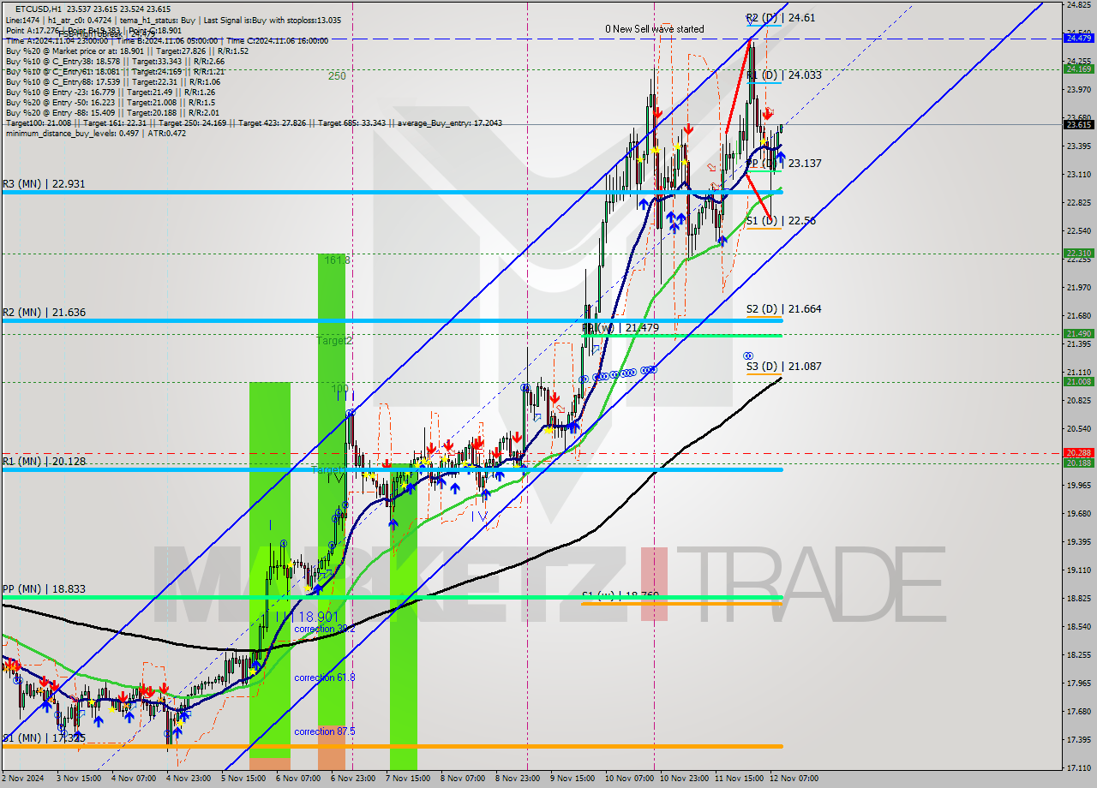Click the 9 Nov 15:00 time axis label
Viewport: 1097px width, 788px height.
click(572, 779)
